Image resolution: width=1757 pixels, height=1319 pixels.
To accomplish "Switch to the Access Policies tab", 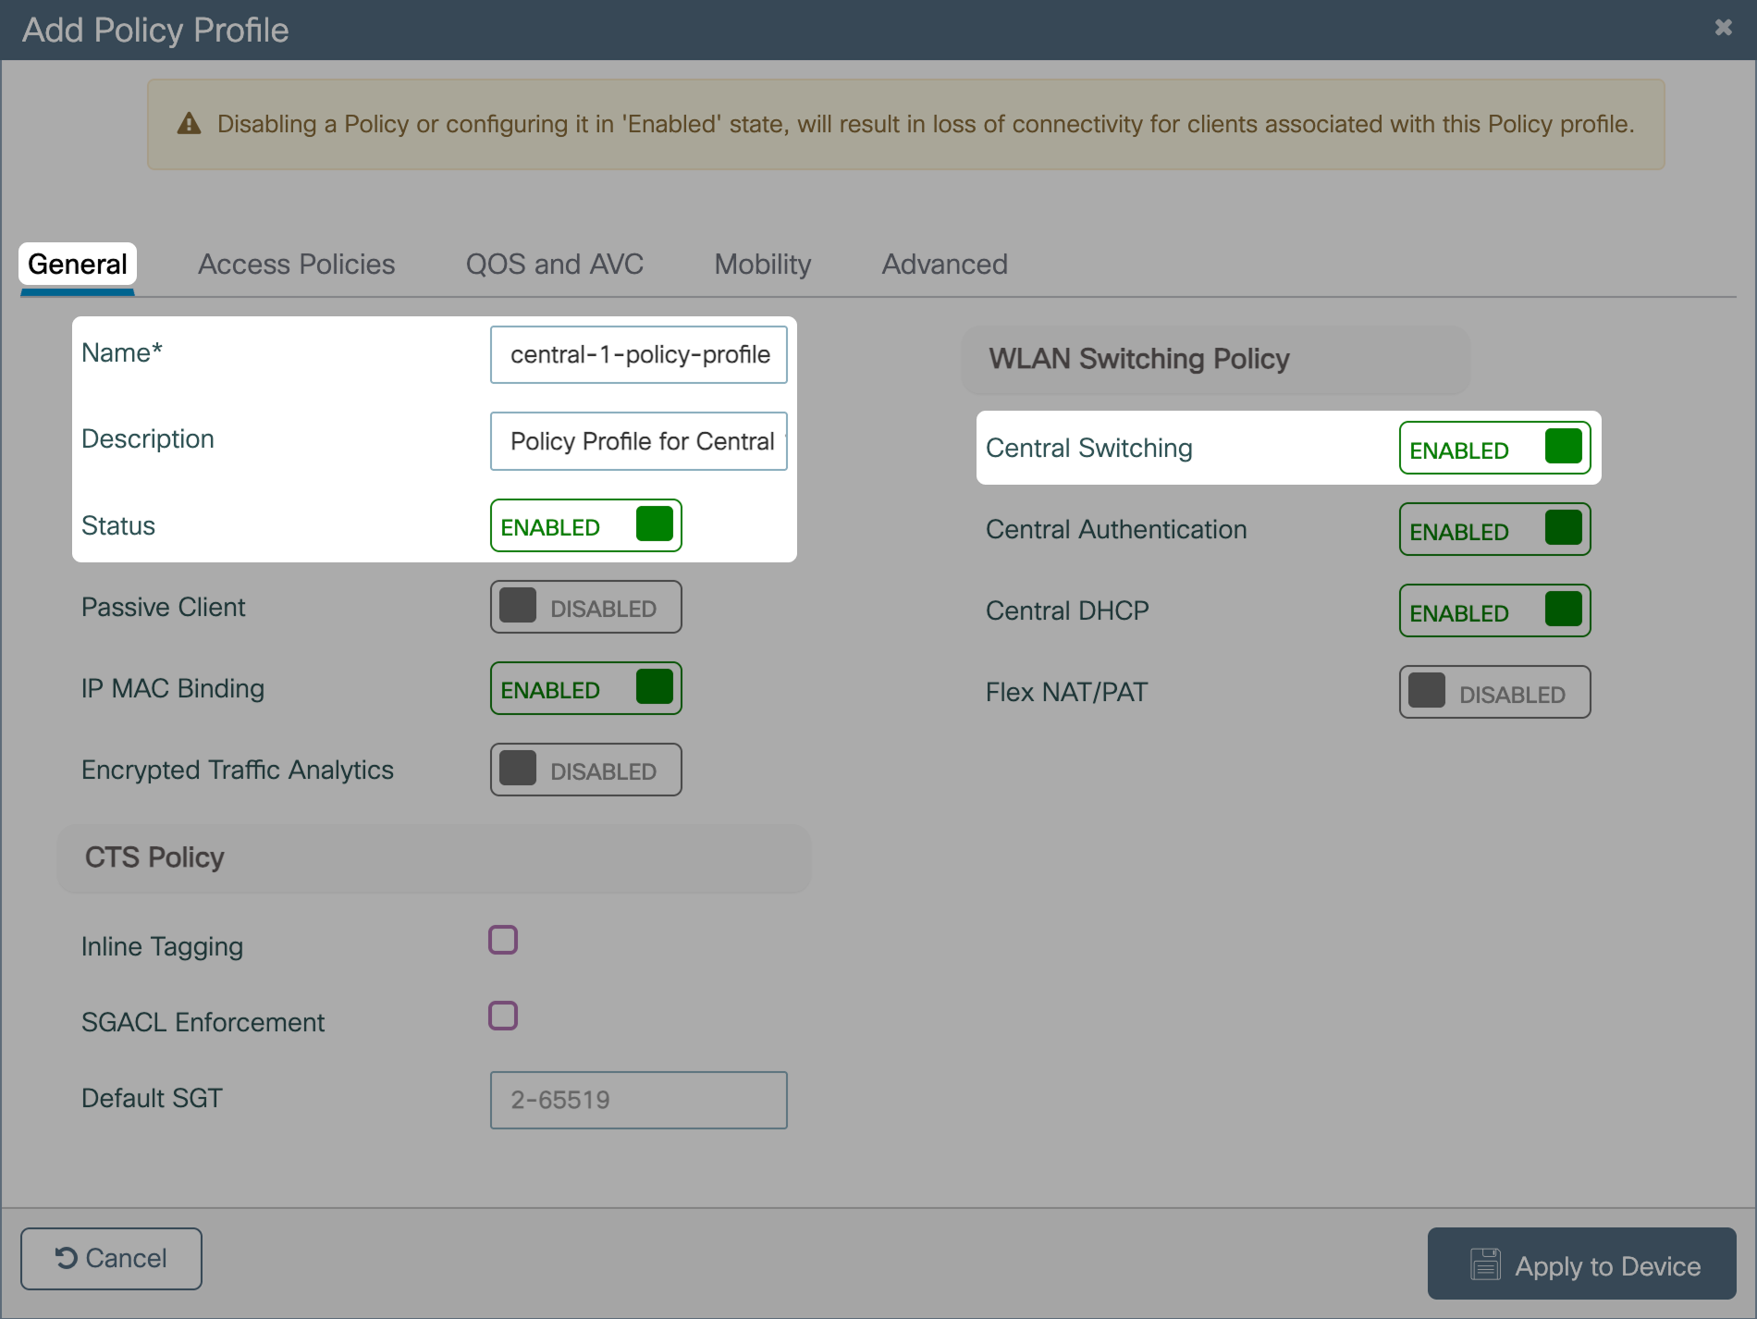I will pyautogui.click(x=296, y=265).
